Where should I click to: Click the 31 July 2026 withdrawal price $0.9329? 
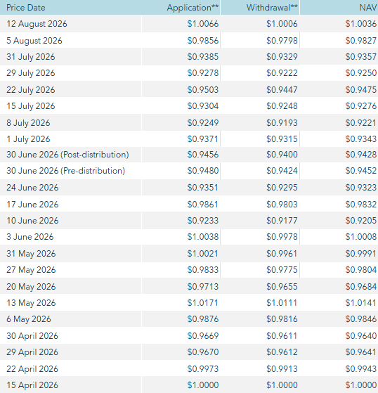point(282,57)
